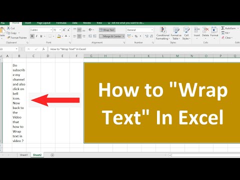Click the Increase Decimal icon
The width and height of the screenshot is (240, 180).
[147, 36]
